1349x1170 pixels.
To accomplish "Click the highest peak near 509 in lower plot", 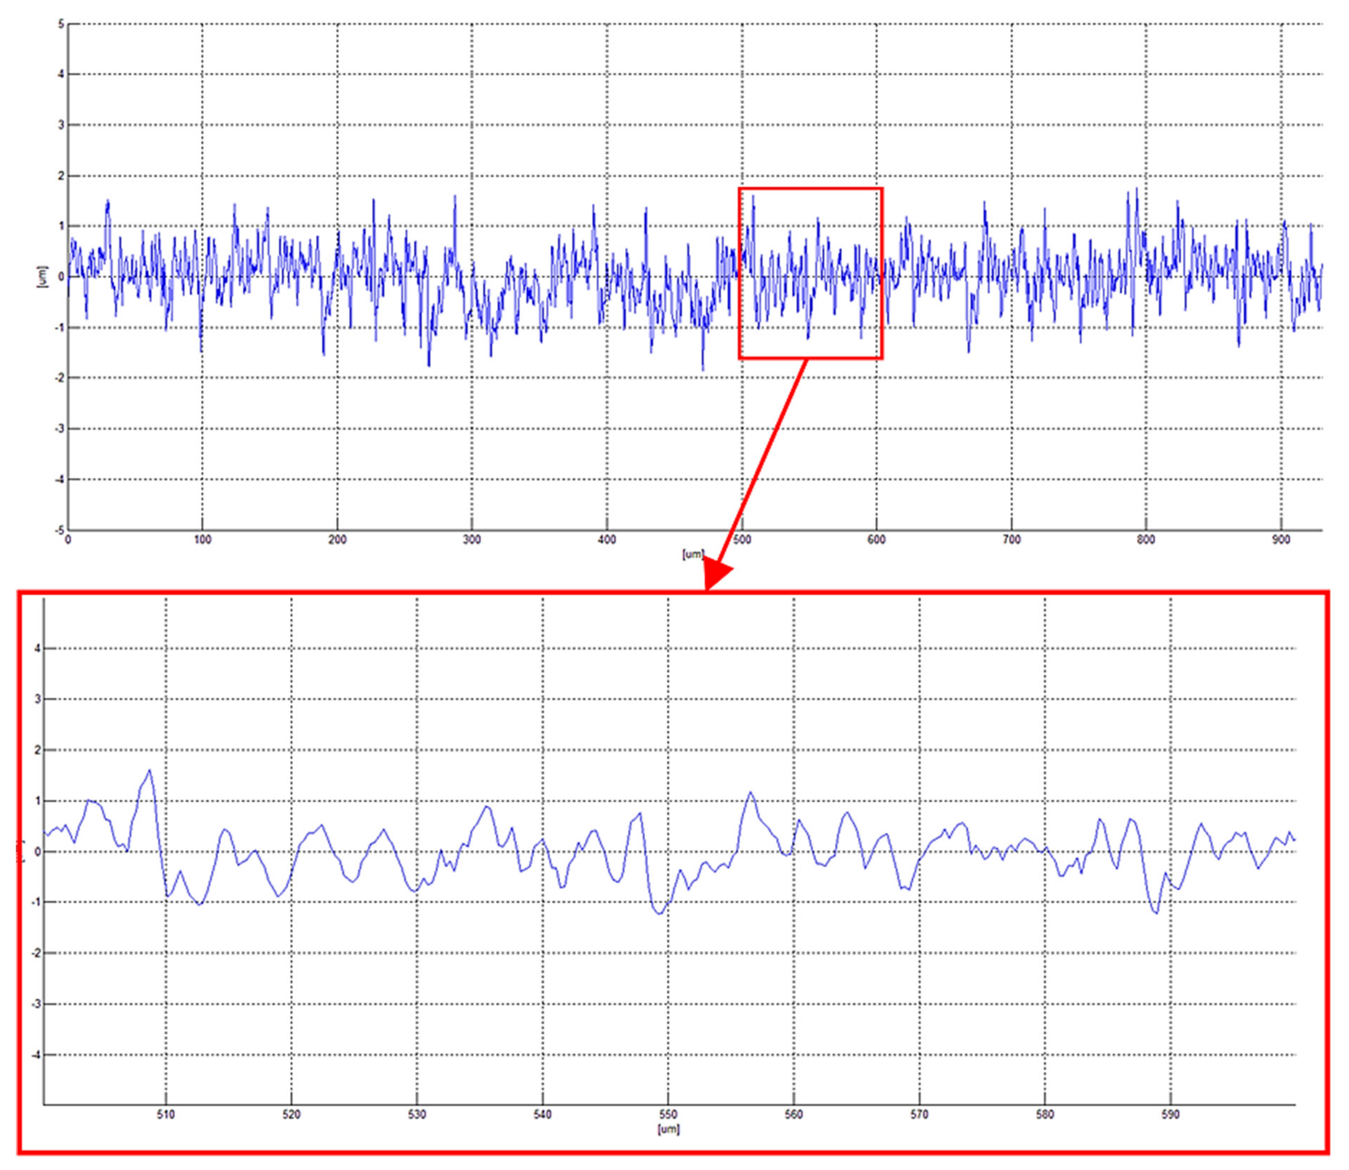I will (x=149, y=771).
